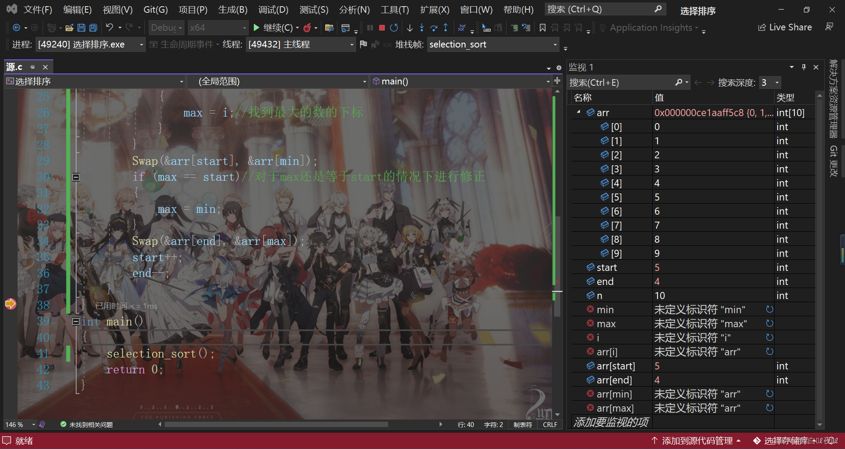Toggle bookmark on current line
The image size is (845, 449).
coord(543,28)
